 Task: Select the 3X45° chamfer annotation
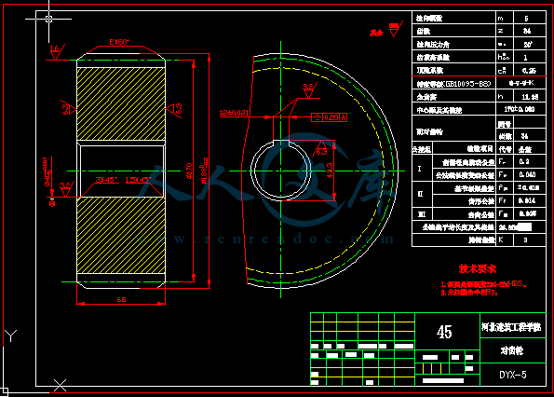coord(107,180)
